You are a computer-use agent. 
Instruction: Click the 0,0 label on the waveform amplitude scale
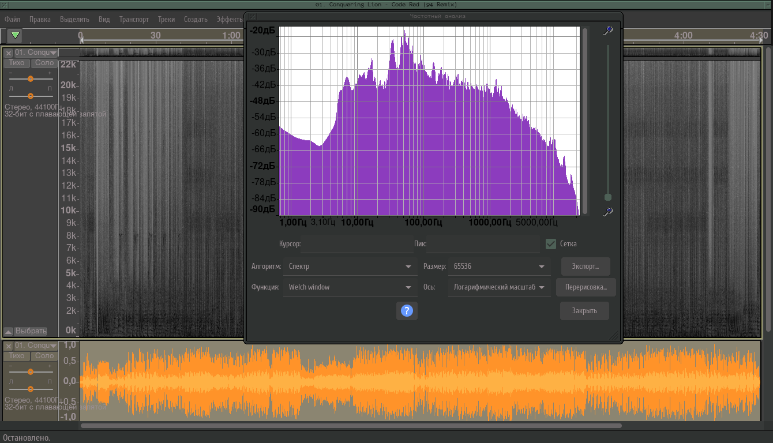click(69, 381)
